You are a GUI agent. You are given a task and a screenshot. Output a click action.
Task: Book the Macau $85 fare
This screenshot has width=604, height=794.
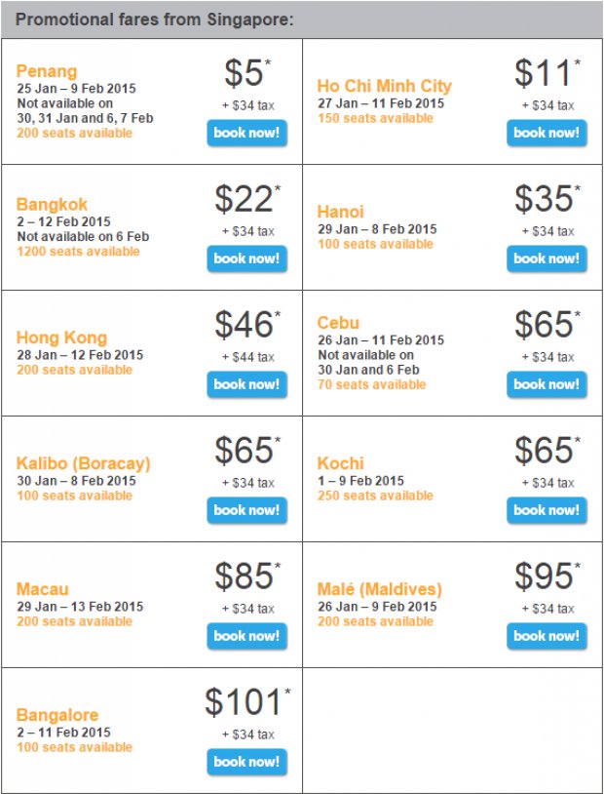pyautogui.click(x=246, y=636)
